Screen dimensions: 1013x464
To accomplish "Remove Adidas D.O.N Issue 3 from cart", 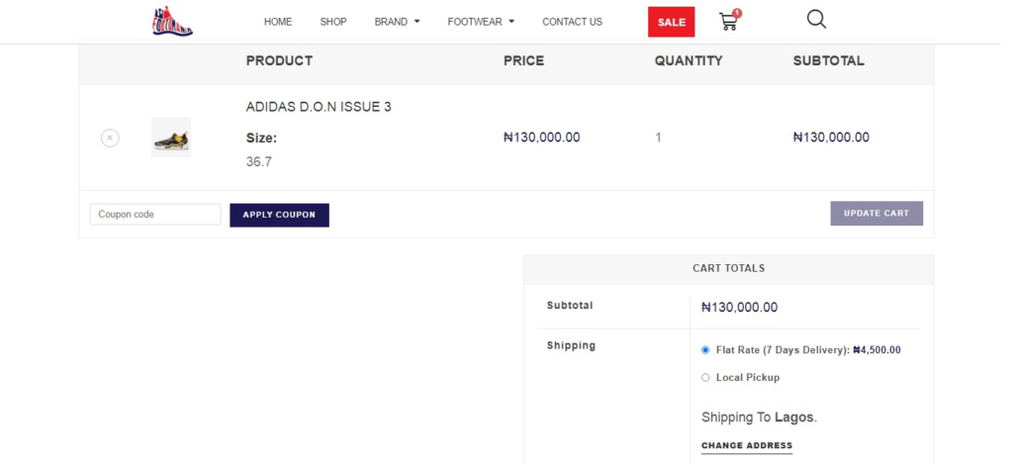I will pyautogui.click(x=110, y=139).
